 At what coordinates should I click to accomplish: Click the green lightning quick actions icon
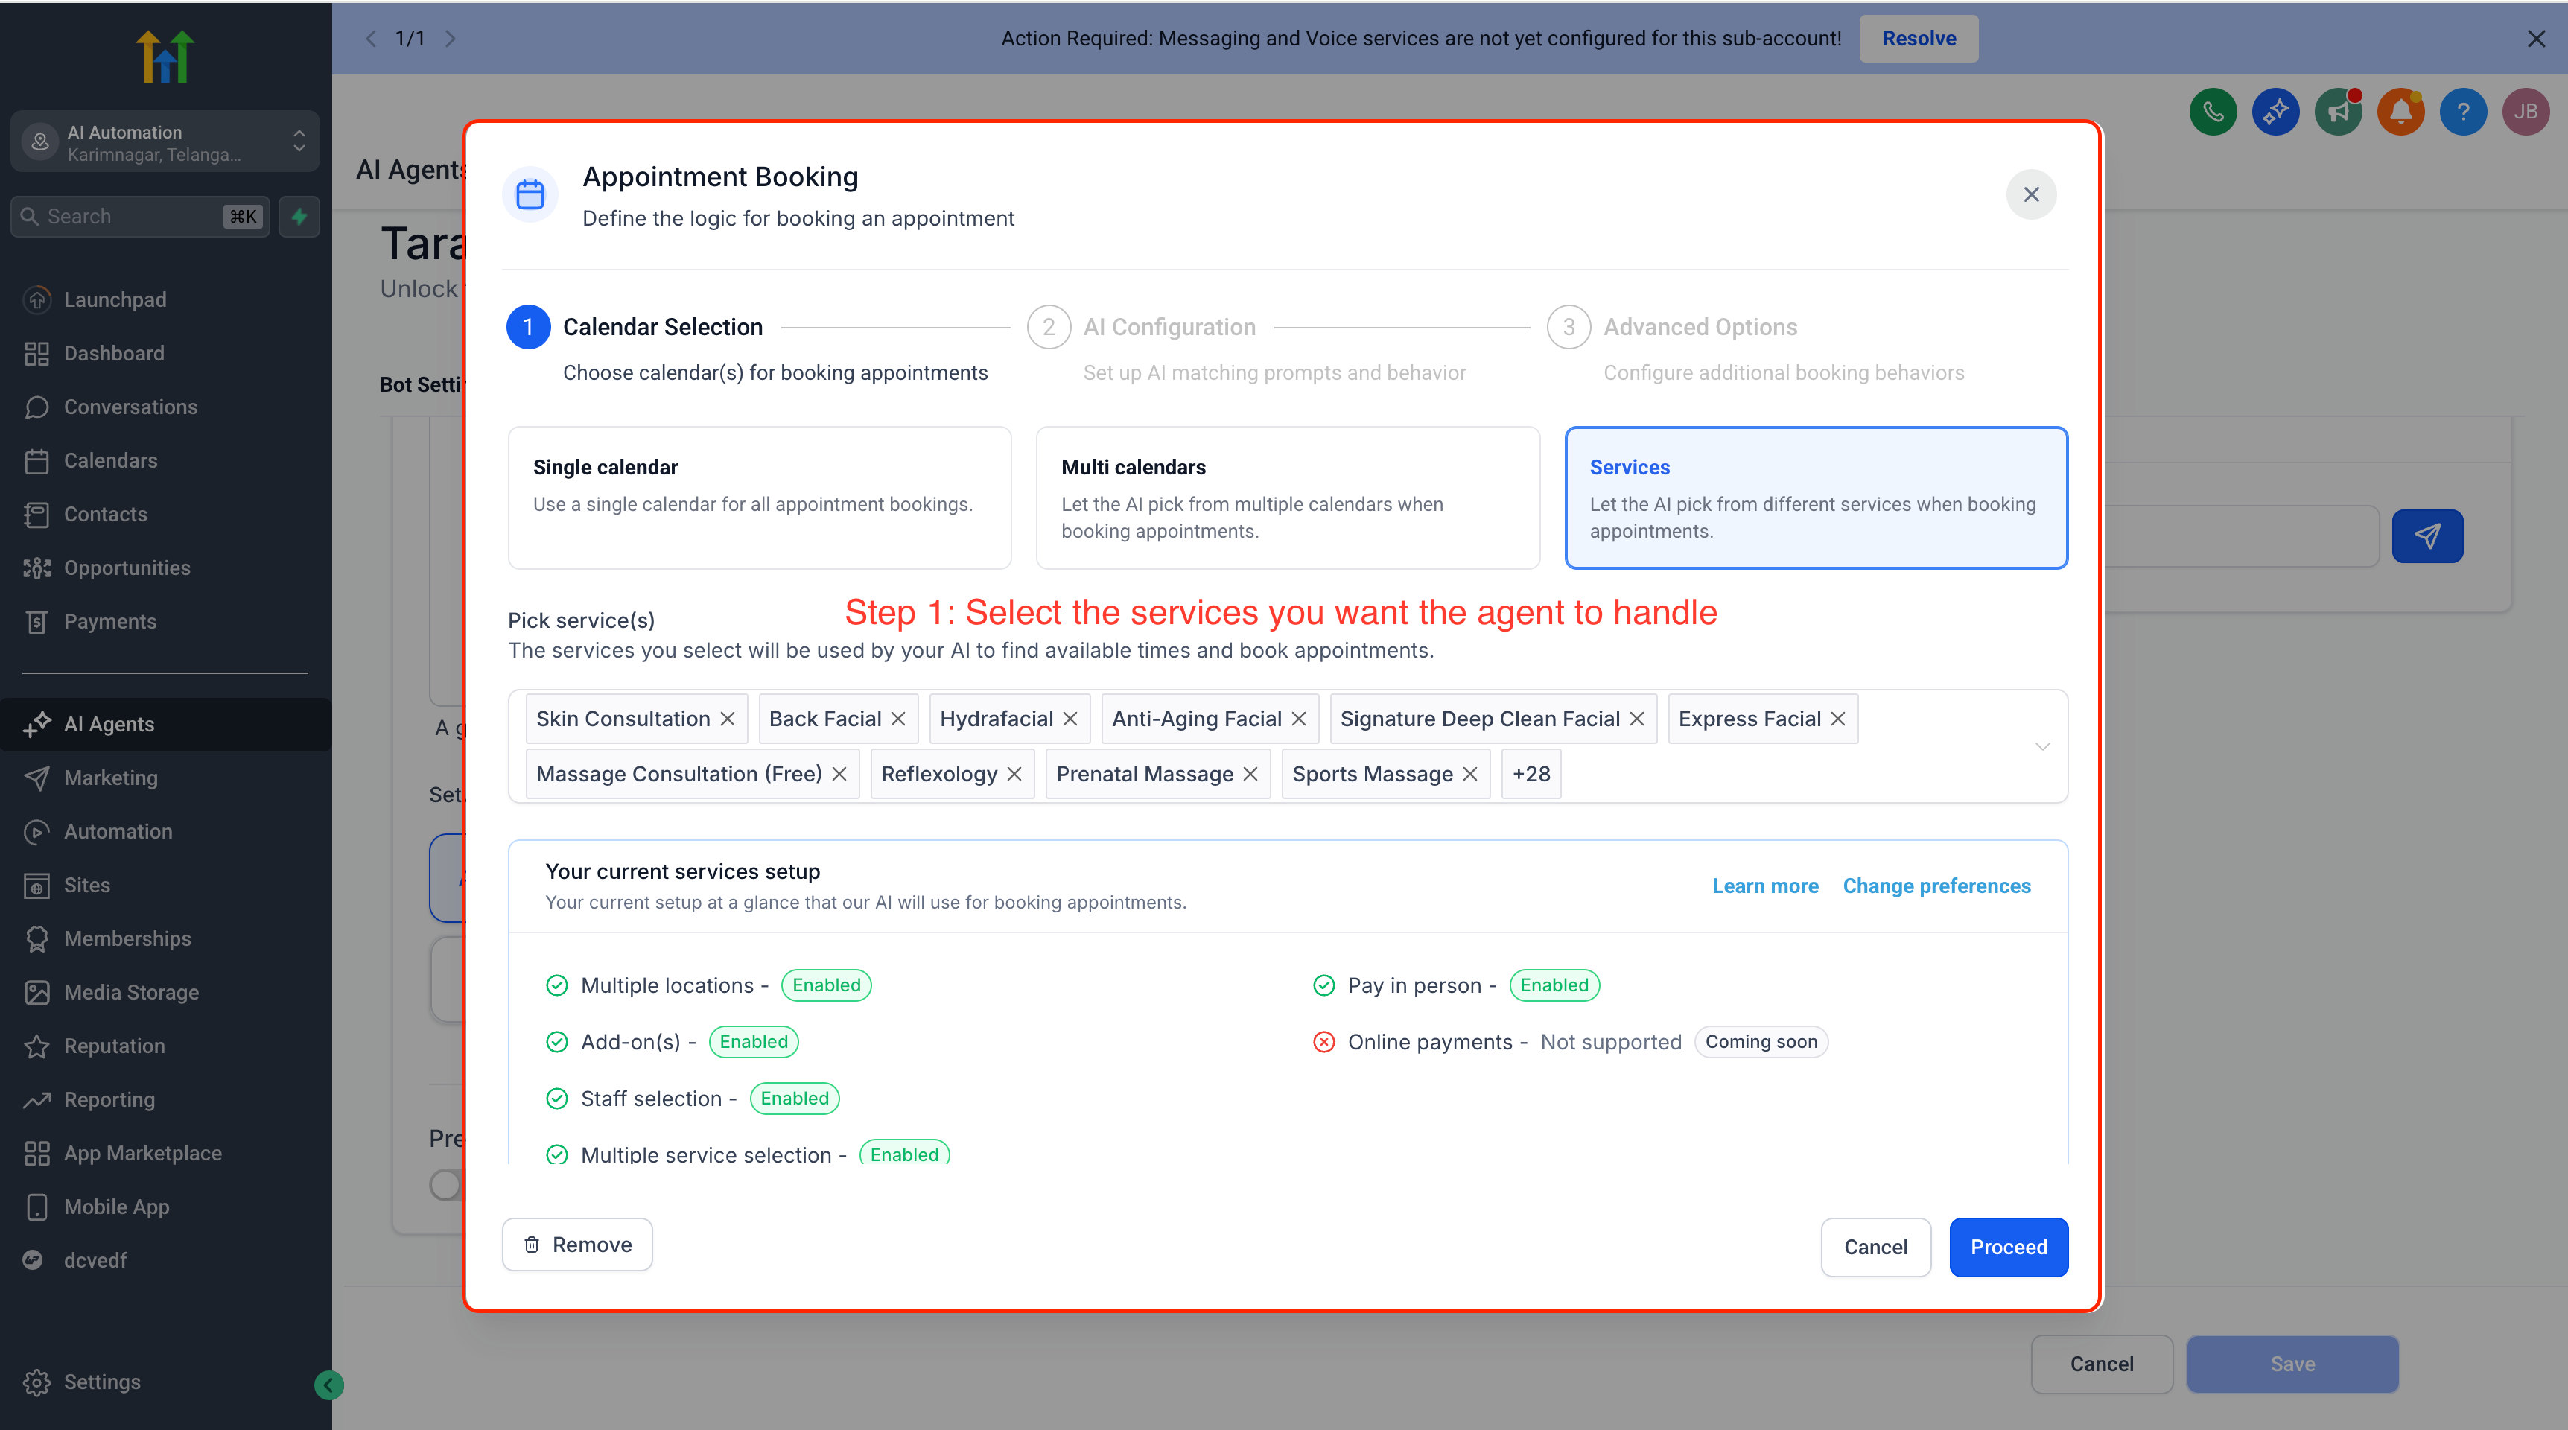[x=299, y=217]
